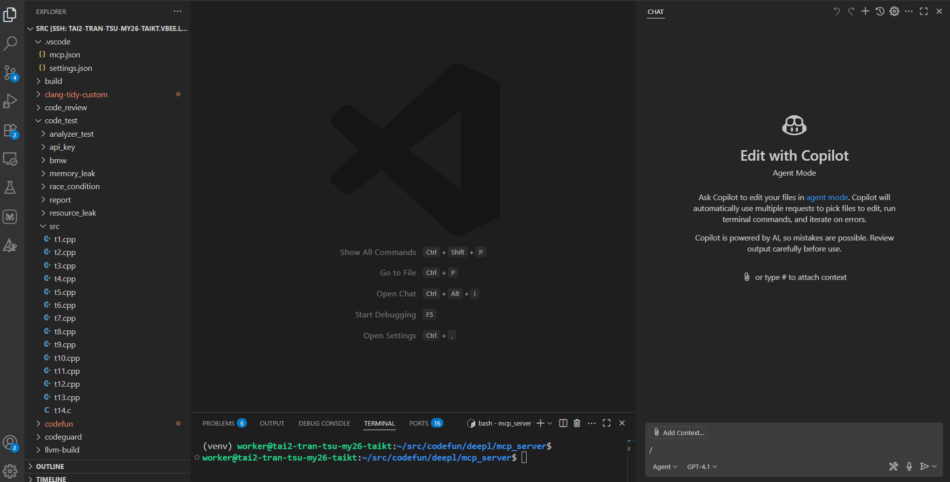Open the Accounts menu icon
This screenshot has width=950, height=482.
(x=10, y=443)
